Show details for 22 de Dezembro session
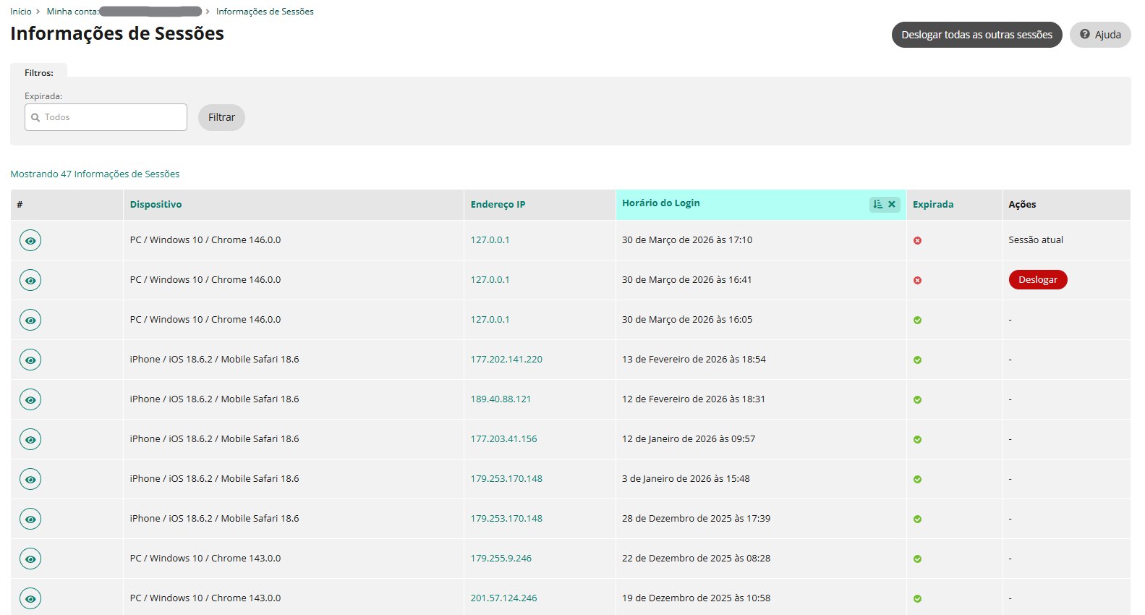The height and width of the screenshot is (615, 1145). (x=30, y=559)
